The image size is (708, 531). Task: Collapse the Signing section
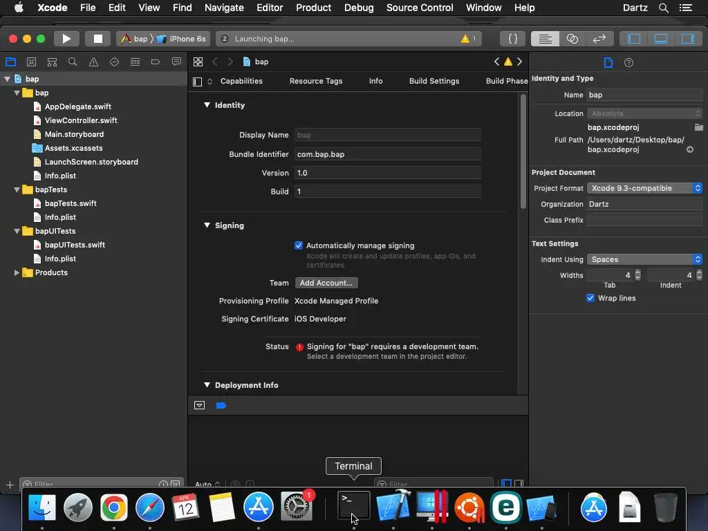pos(207,225)
